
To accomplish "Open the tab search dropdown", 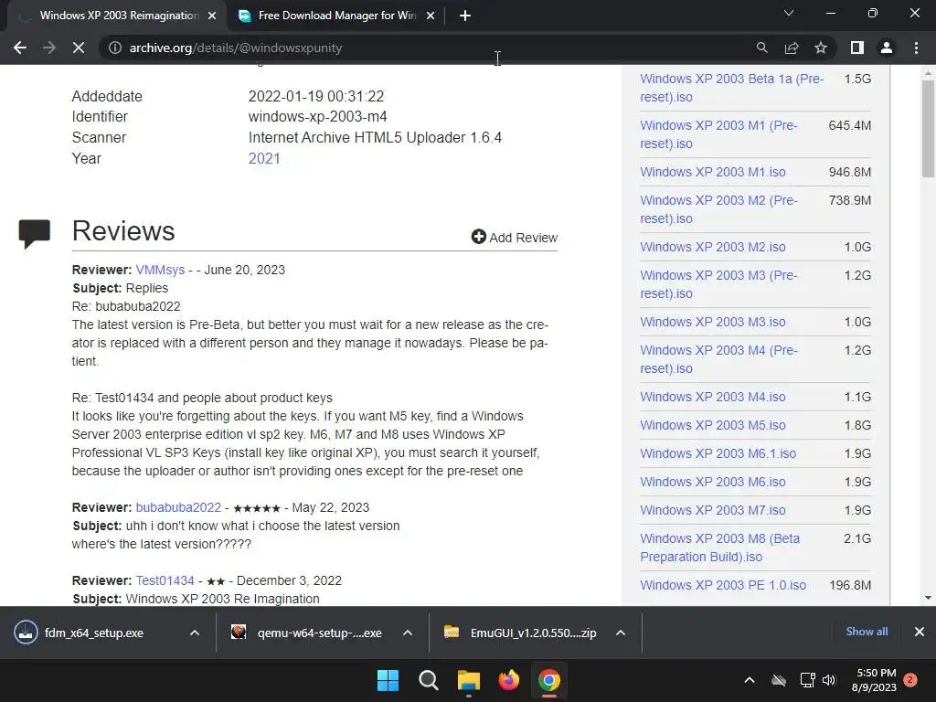I will tap(789, 13).
